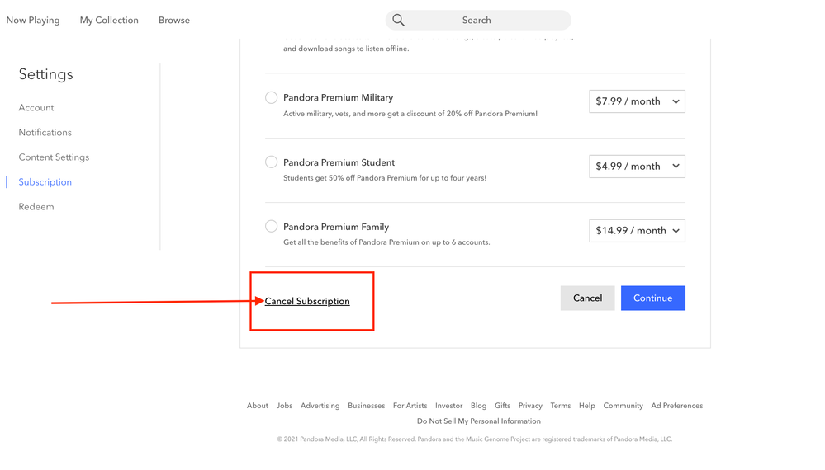Select the Pandora Premium Military radio button
The image size is (825, 470).
(x=271, y=97)
